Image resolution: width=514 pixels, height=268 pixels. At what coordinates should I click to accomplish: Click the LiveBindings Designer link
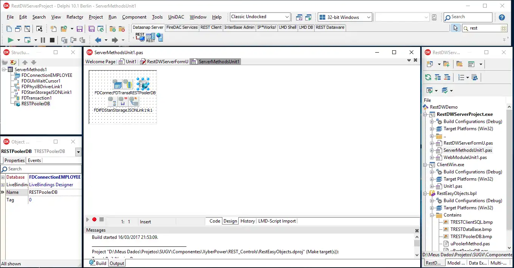(51, 185)
